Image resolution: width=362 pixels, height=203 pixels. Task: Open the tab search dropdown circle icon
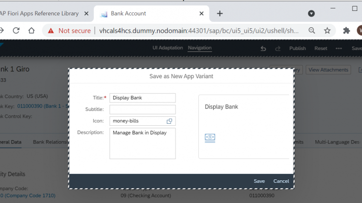311,13
